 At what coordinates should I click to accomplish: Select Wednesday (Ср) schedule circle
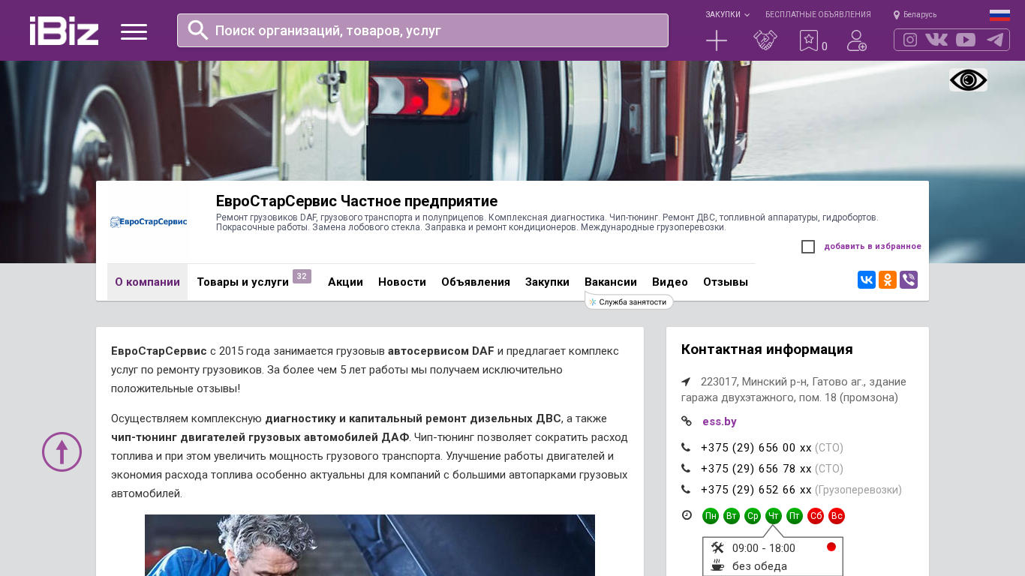(753, 516)
